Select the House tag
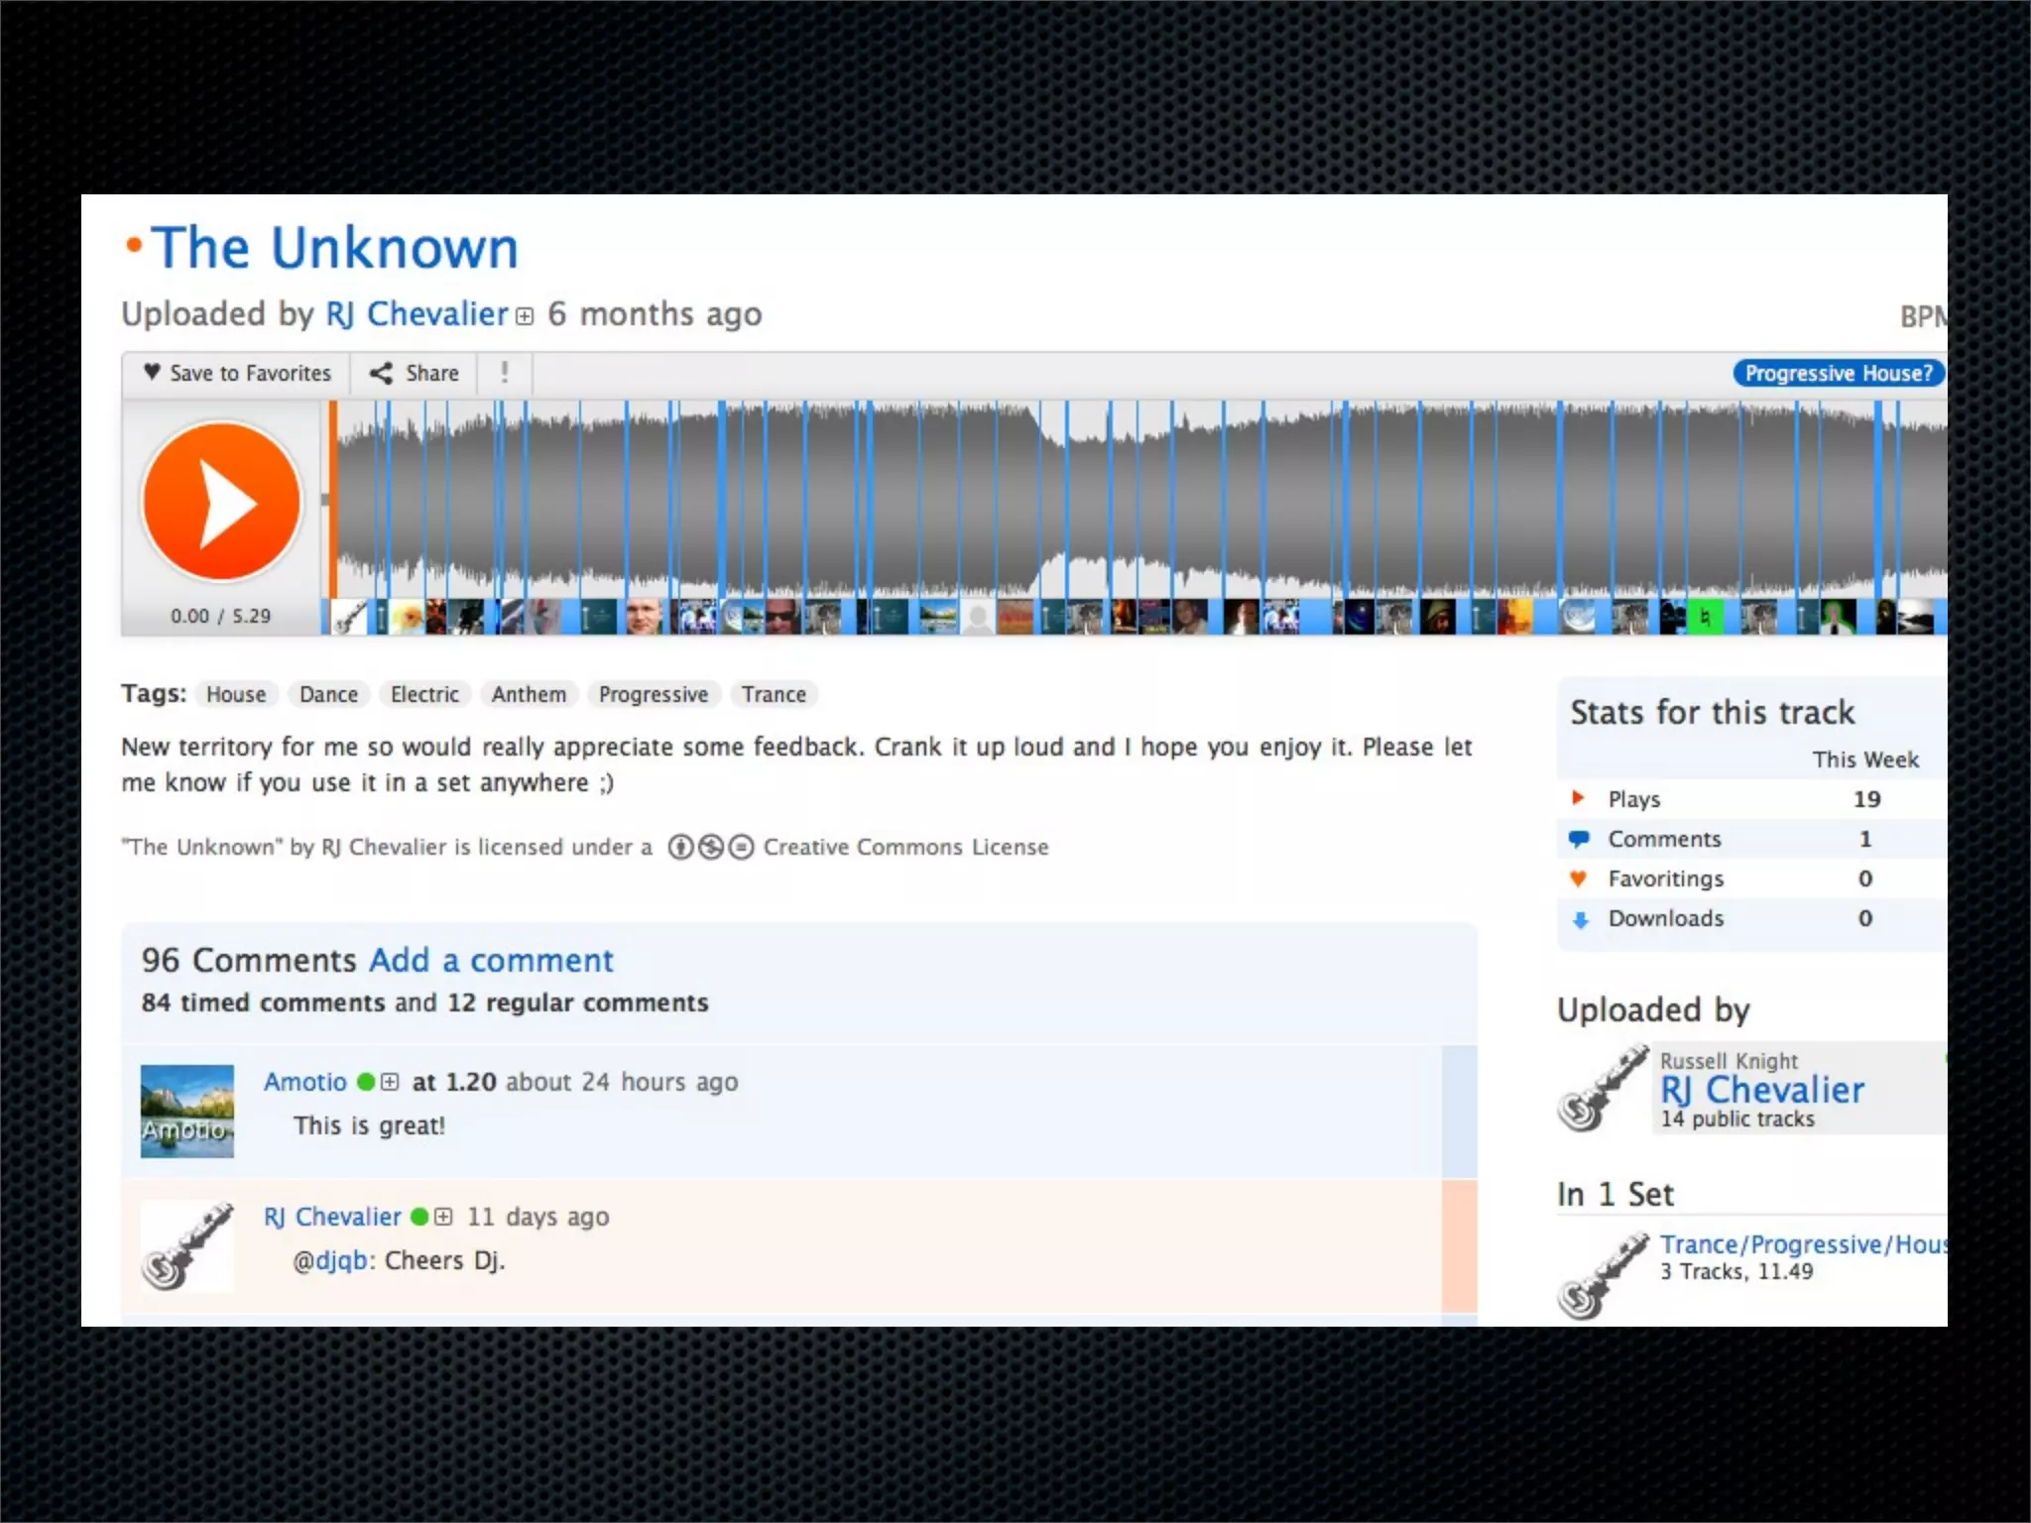The image size is (2031, 1523). [236, 694]
